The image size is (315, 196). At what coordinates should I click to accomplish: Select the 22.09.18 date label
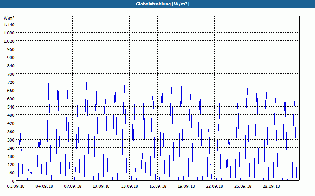214,187
